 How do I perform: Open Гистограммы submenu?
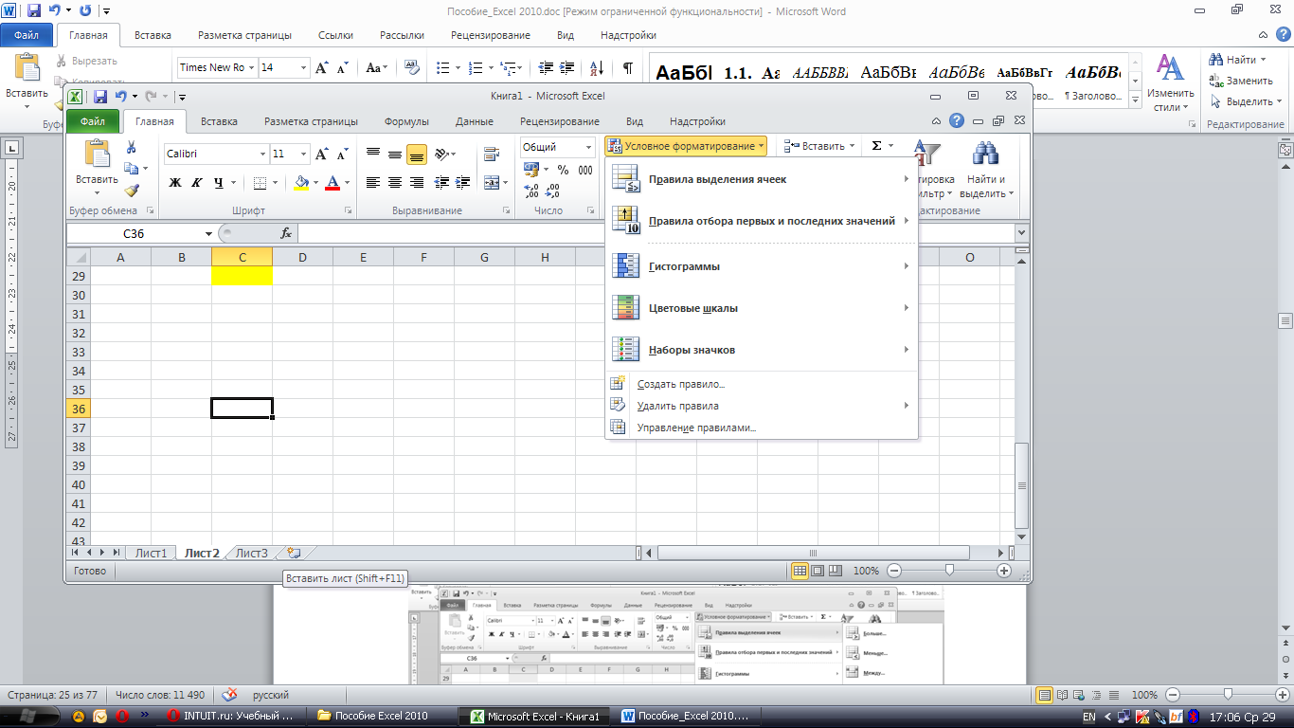[762, 266]
